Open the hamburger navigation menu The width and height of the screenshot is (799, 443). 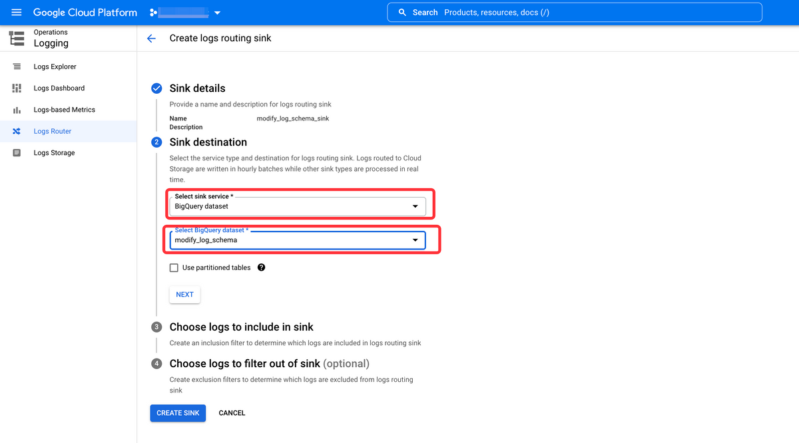[x=17, y=13]
